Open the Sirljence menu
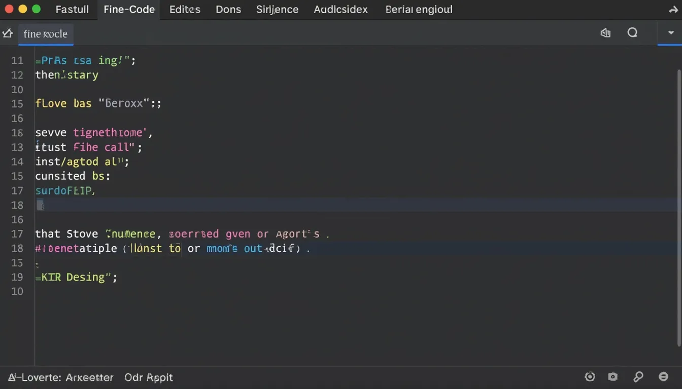Viewport: 682px width, 389px height. tap(277, 9)
